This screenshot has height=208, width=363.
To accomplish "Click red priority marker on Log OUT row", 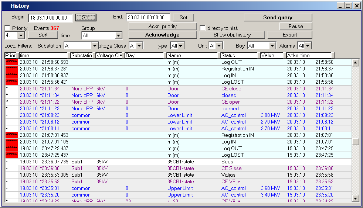I will coord(11,62).
